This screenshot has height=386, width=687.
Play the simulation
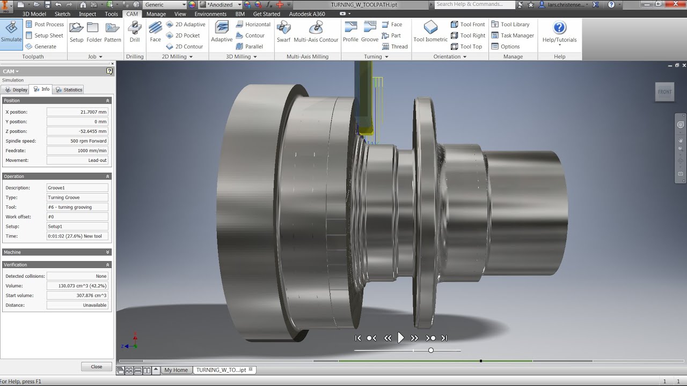tap(401, 338)
